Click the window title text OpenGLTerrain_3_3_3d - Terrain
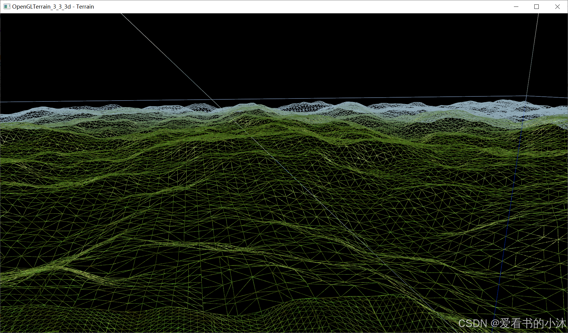Viewport: 568px width, 333px height. click(53, 7)
